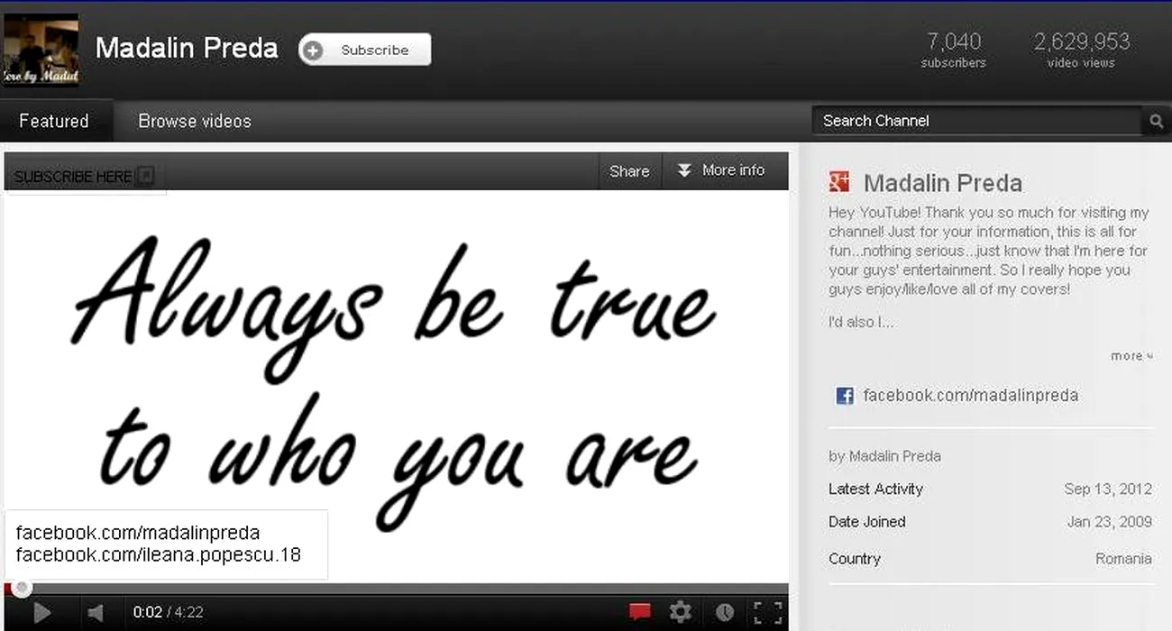The height and width of the screenshot is (631, 1172).
Task: Switch to the Featured tab
Action: pyautogui.click(x=54, y=121)
